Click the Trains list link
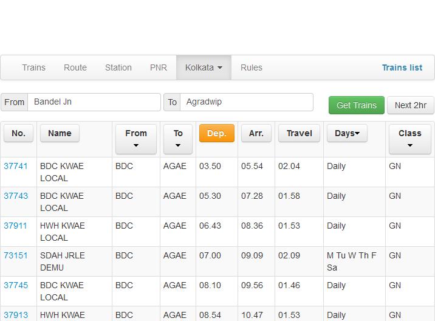This screenshot has height=321, width=435. (402, 67)
